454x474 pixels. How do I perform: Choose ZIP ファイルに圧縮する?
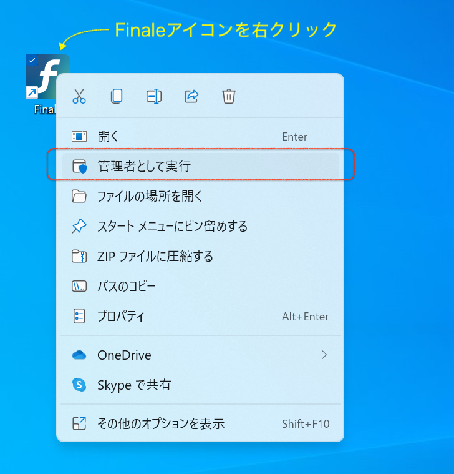coord(200,256)
